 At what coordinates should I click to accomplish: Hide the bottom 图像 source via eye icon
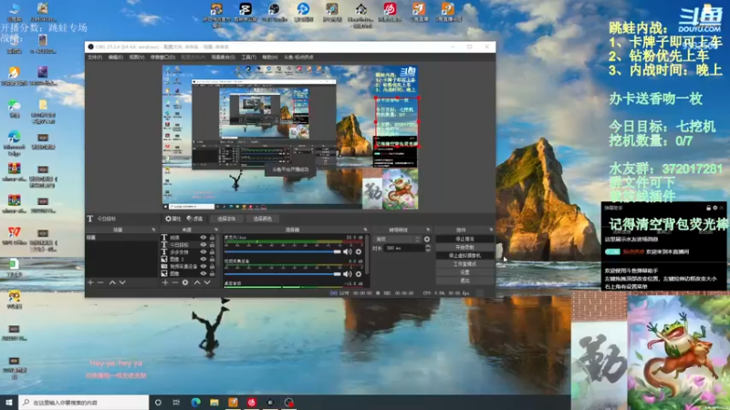point(203,274)
